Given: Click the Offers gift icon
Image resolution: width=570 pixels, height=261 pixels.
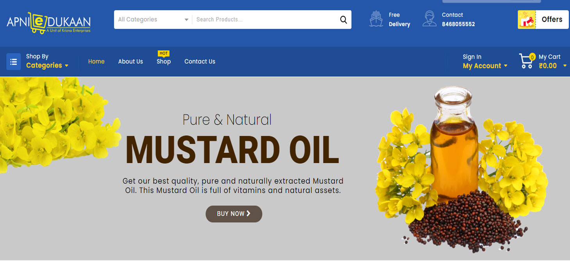Looking at the screenshot, I should pyautogui.click(x=527, y=19).
